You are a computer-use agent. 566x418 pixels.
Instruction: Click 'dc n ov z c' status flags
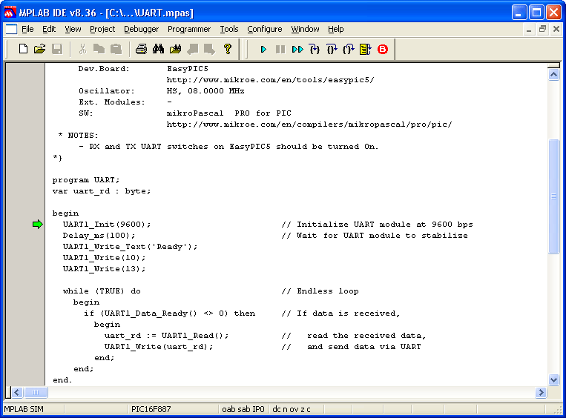292,409
